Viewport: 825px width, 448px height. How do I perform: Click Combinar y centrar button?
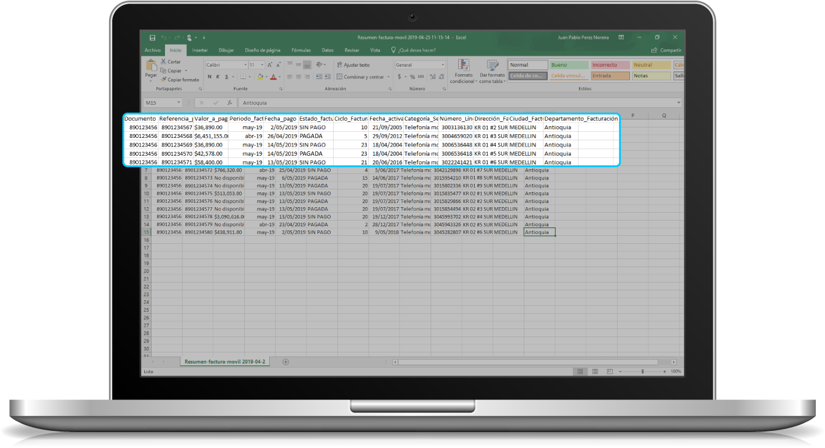tap(360, 77)
